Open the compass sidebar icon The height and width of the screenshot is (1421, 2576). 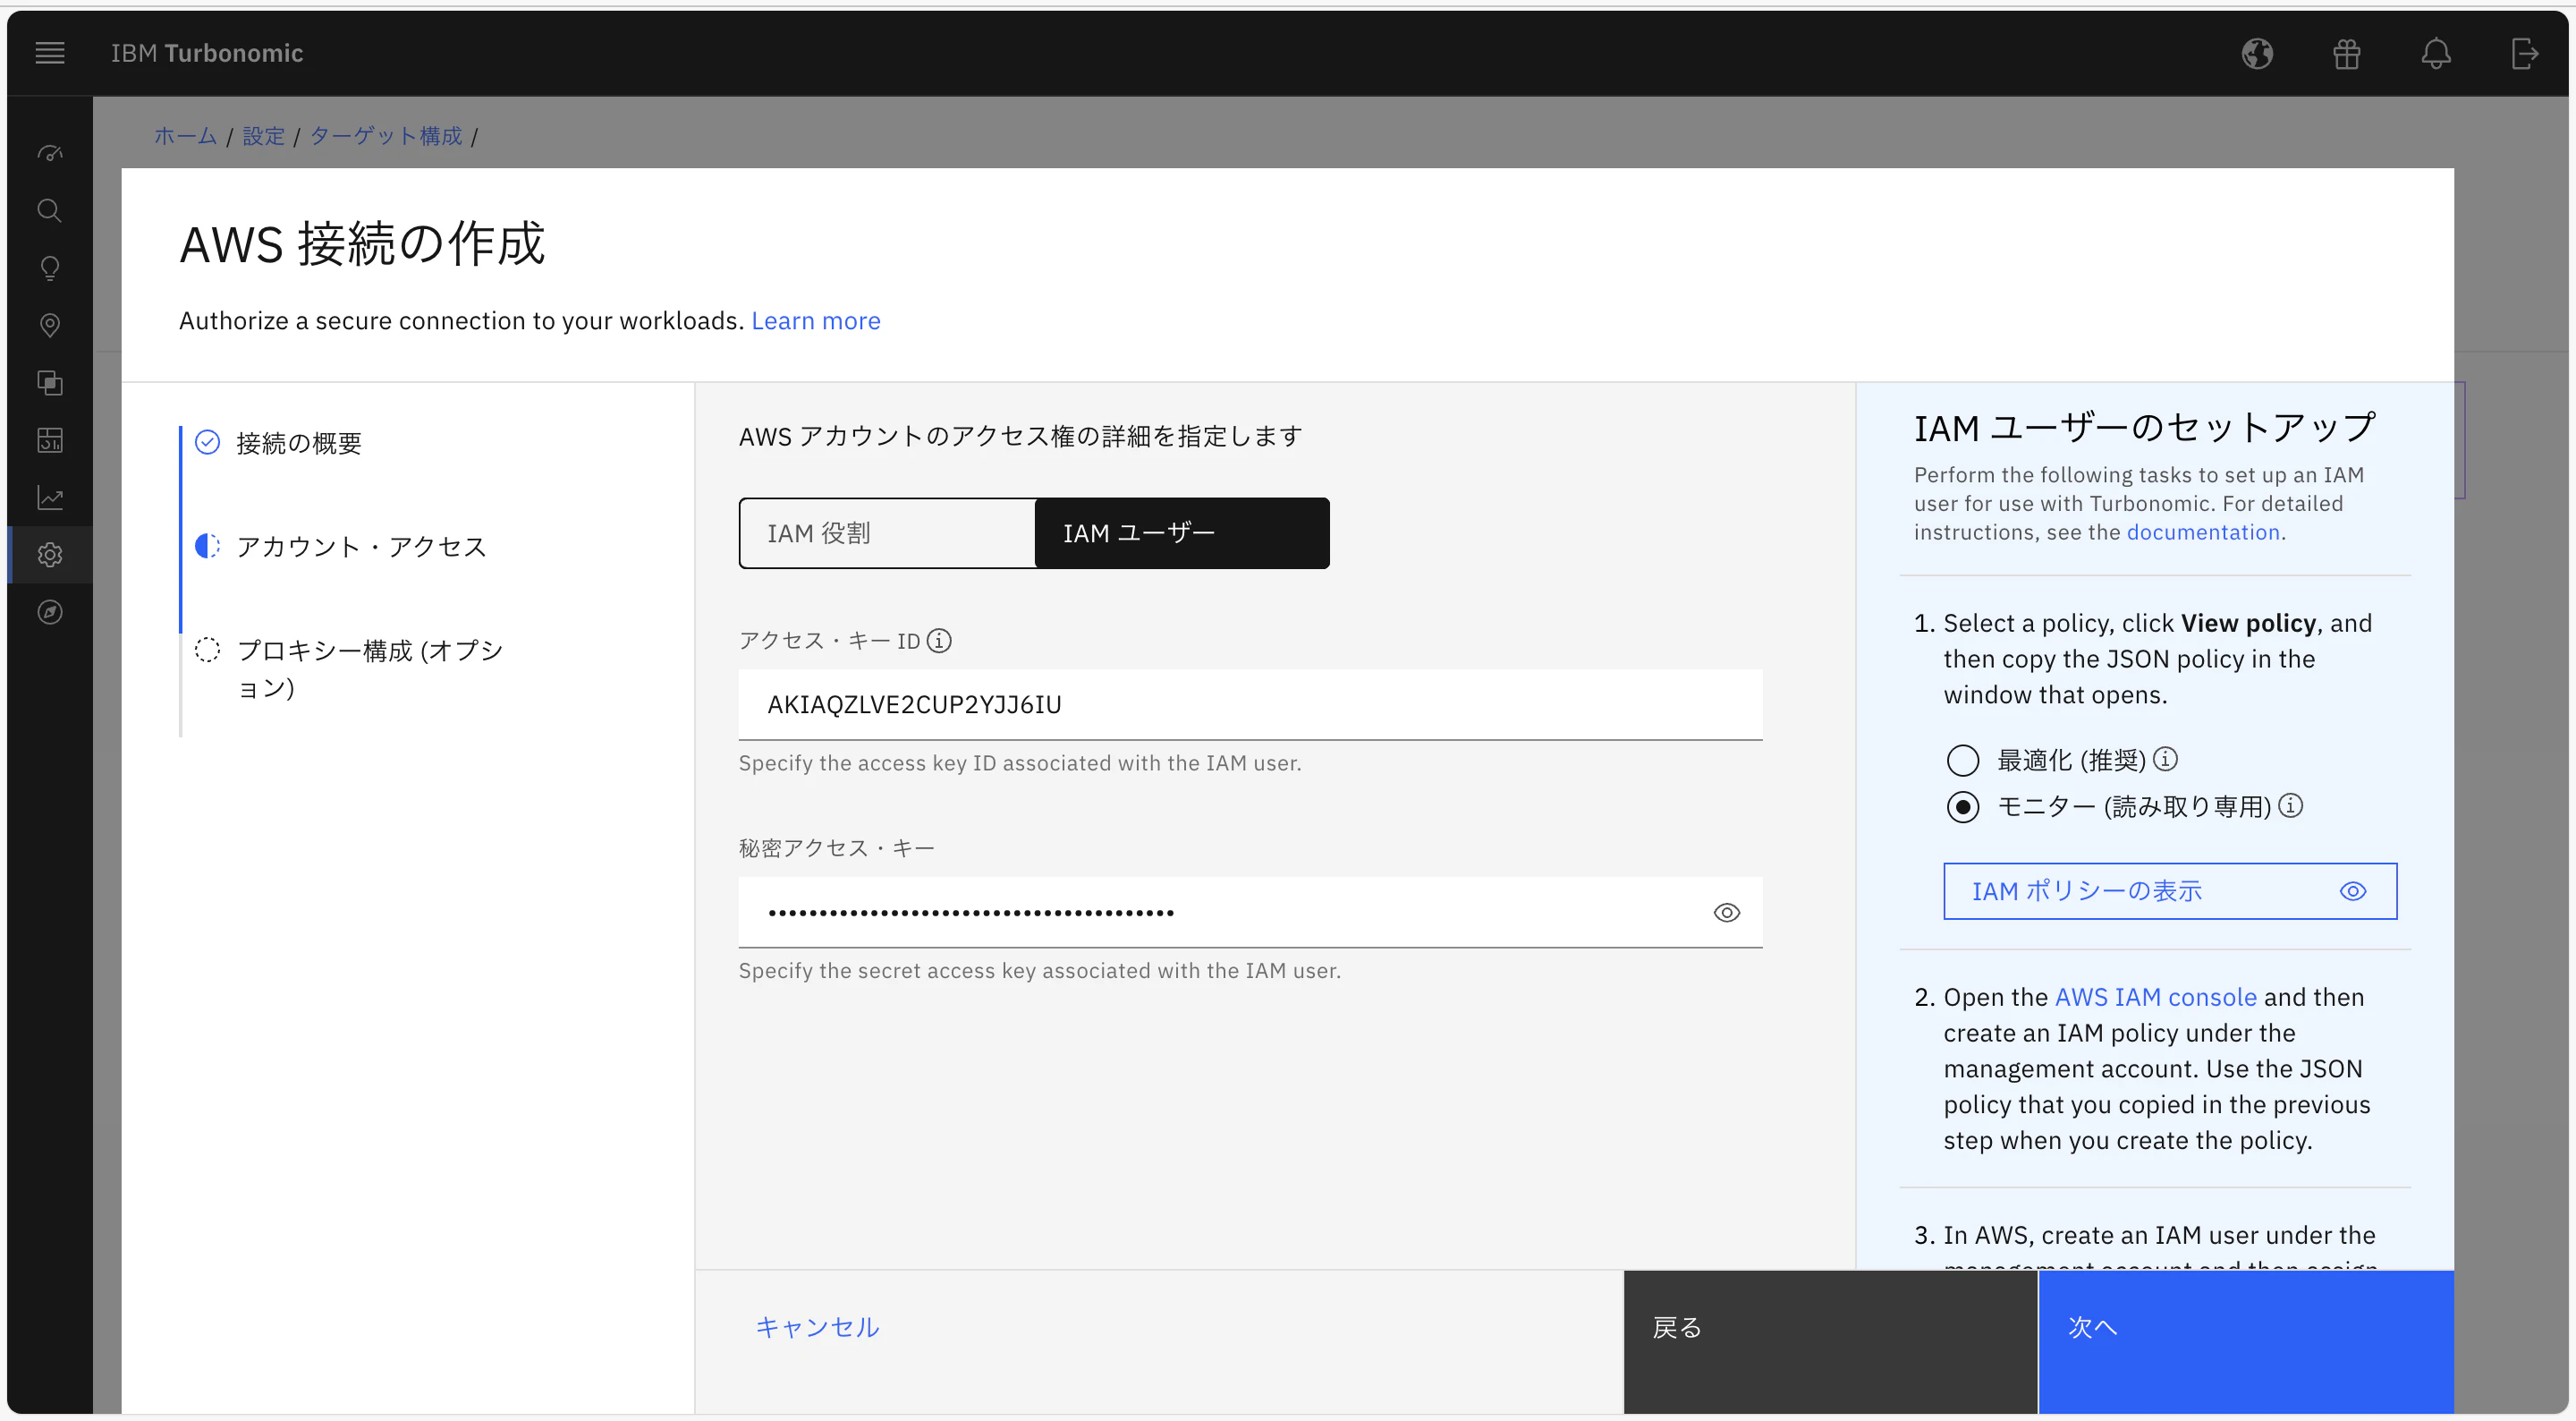coord(50,611)
